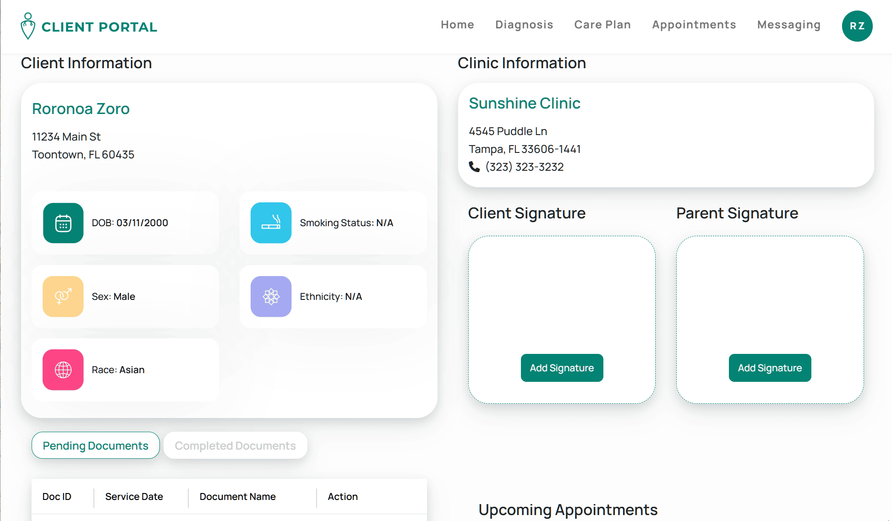
Task: Click the Ethnicity flower icon
Action: [271, 296]
